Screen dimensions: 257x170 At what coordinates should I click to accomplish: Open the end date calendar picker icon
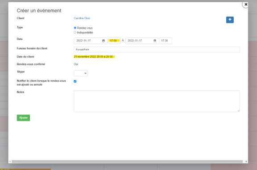155,41
